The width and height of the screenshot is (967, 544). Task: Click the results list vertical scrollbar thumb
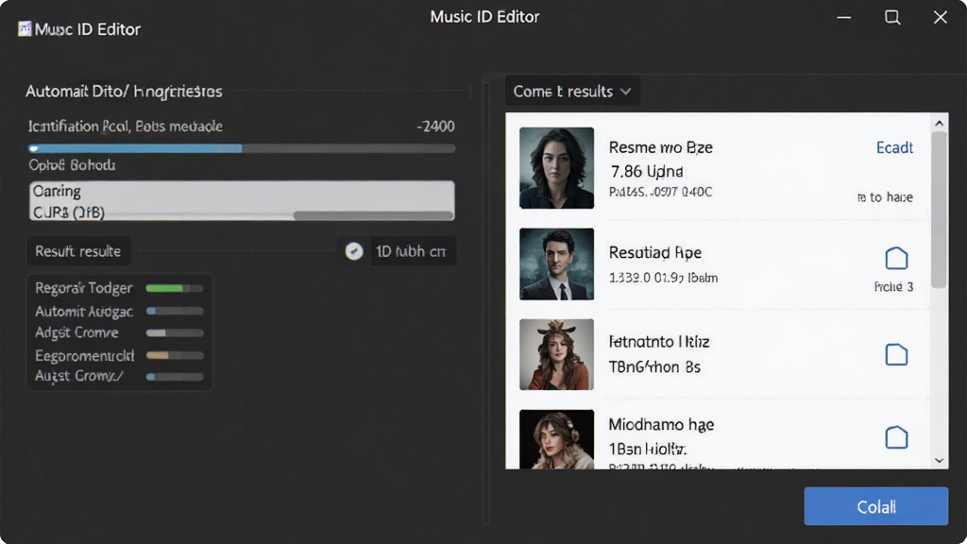(940, 210)
